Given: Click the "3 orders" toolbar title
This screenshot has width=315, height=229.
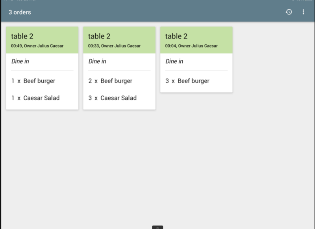Looking at the screenshot, I should click(20, 12).
